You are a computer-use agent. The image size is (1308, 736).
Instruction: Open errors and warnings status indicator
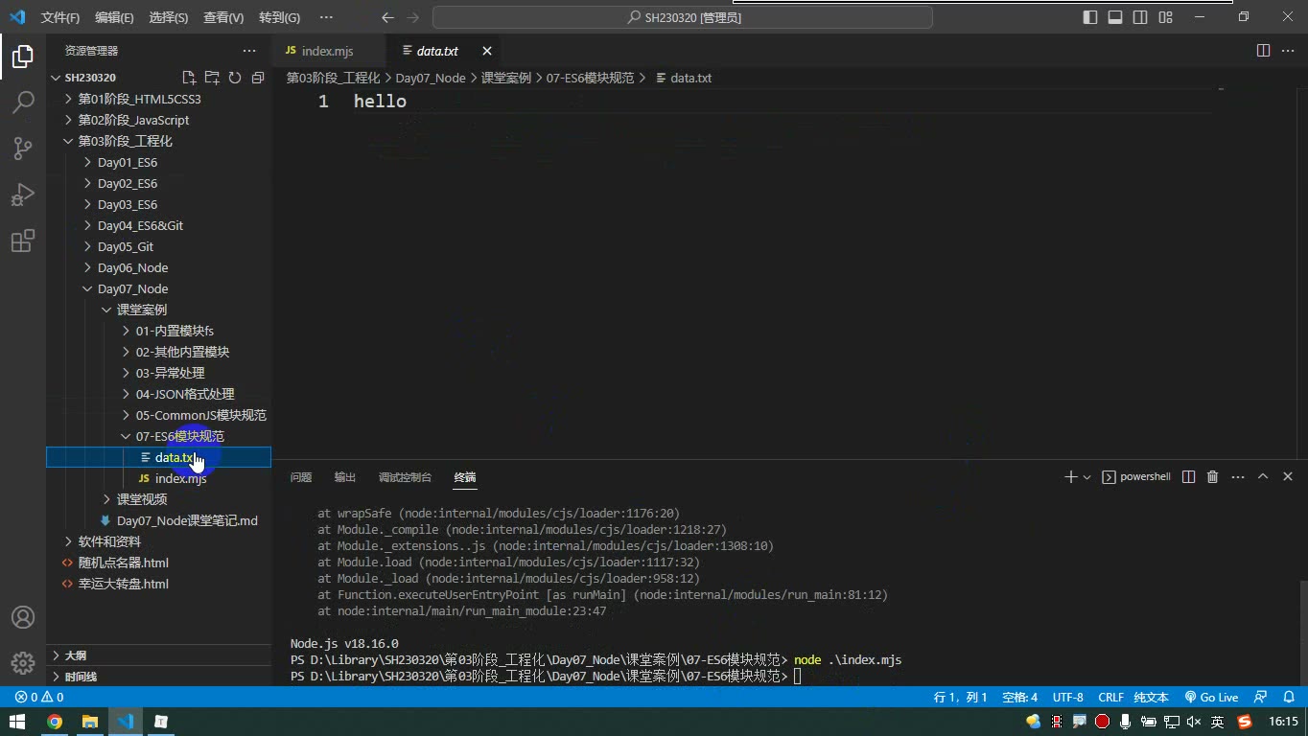pos(39,698)
